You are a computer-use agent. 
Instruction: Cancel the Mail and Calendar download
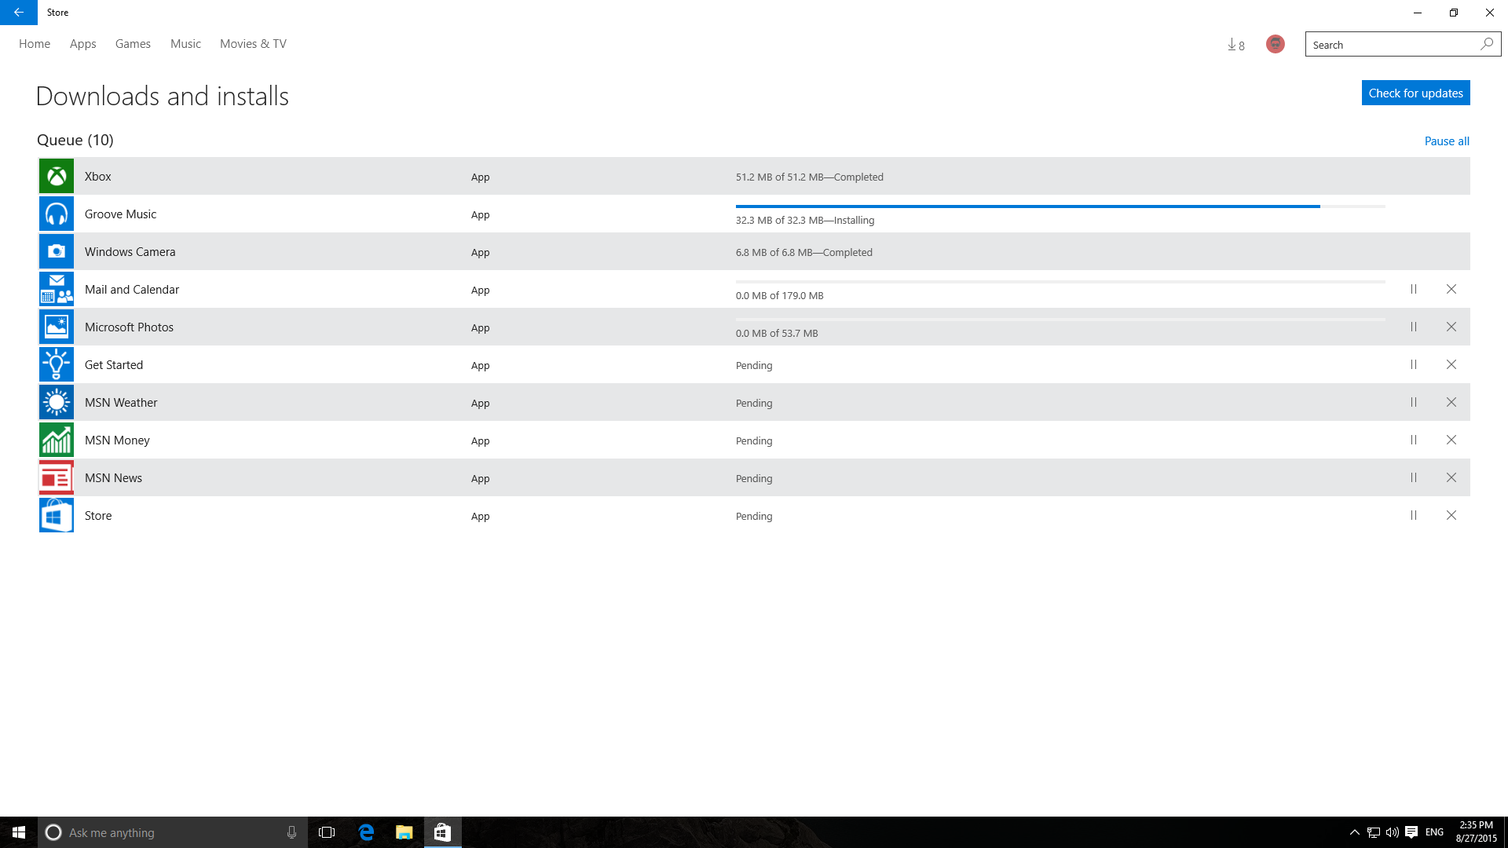1451,289
